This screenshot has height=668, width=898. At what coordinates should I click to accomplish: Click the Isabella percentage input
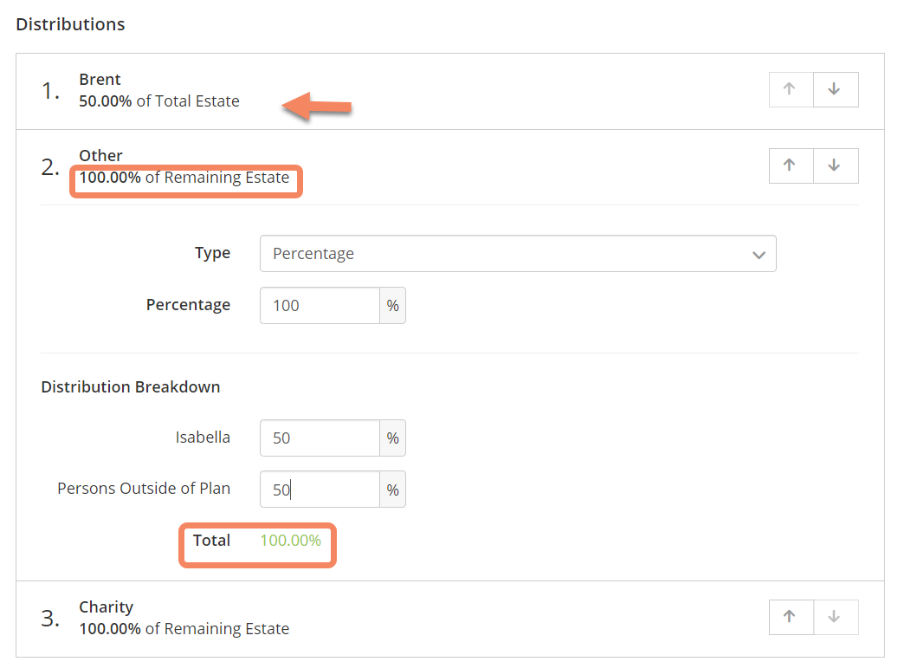click(320, 438)
